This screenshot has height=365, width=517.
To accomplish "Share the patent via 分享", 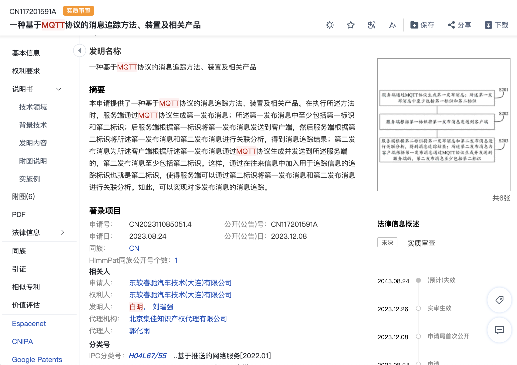I will [459, 25].
